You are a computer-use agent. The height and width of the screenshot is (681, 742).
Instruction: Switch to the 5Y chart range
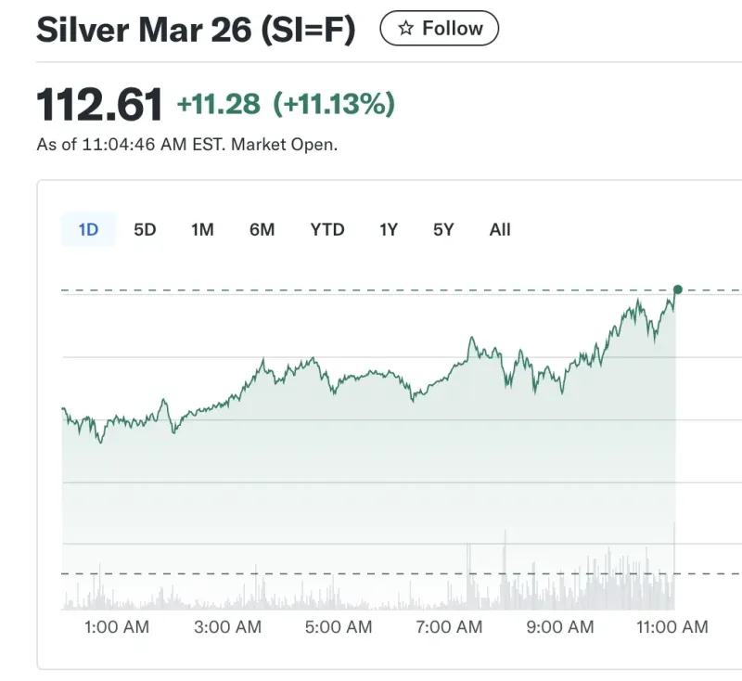(442, 229)
